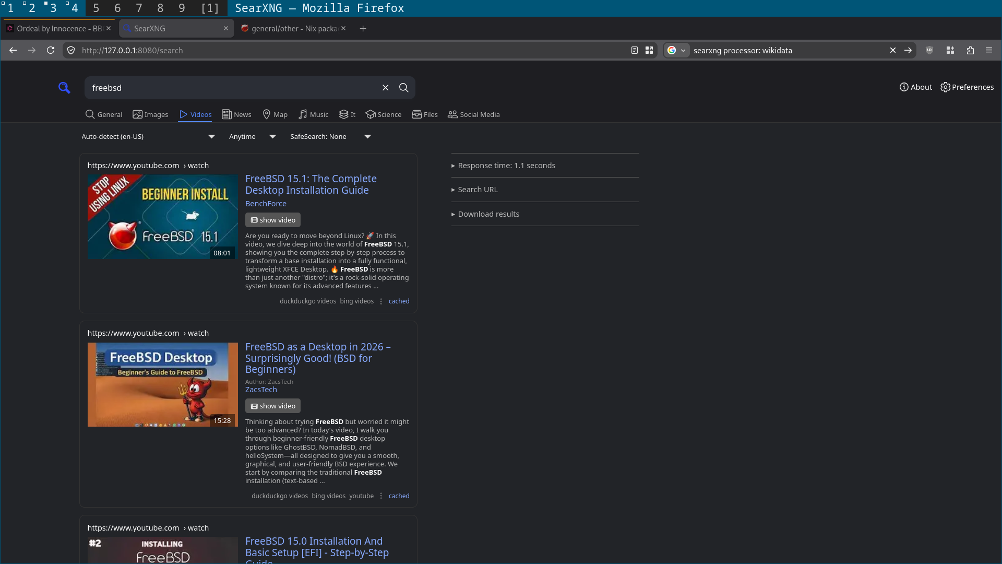Screen dimensions: 1002x564
Task: Open engine options dots for FreeBSD 15.1 result
Action: 381,301
